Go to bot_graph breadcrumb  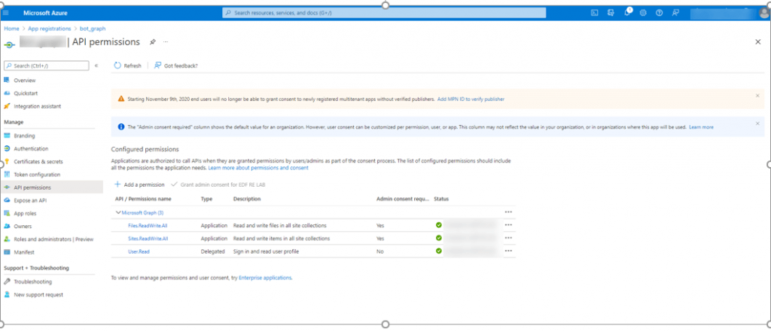[x=93, y=29]
